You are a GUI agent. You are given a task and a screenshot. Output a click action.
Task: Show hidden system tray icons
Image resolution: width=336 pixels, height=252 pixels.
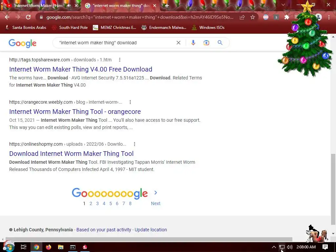pyautogui.click(x=274, y=247)
